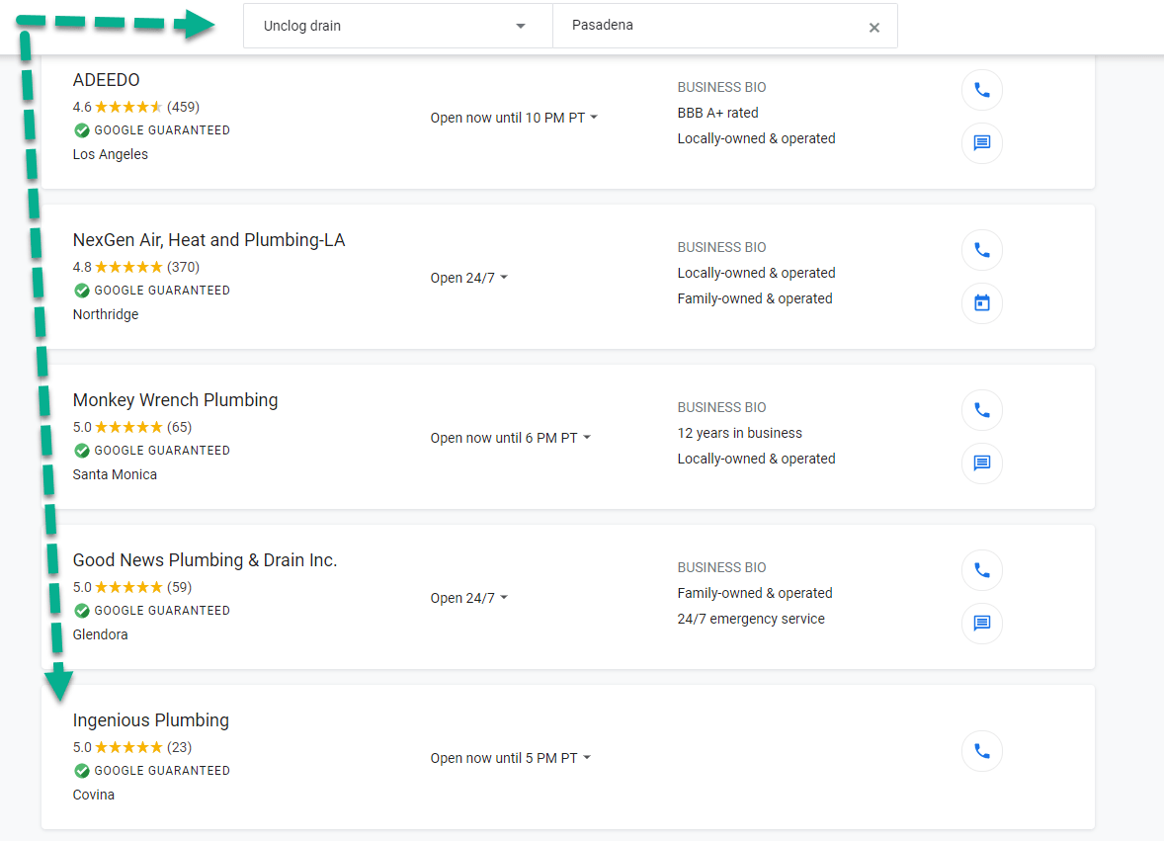Call Monkey Wrench Plumbing via phone icon
This screenshot has width=1164, height=841.
coord(981,410)
